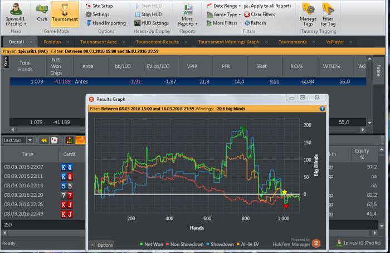Click the report horizontal scroll-right arrow

point(363,129)
